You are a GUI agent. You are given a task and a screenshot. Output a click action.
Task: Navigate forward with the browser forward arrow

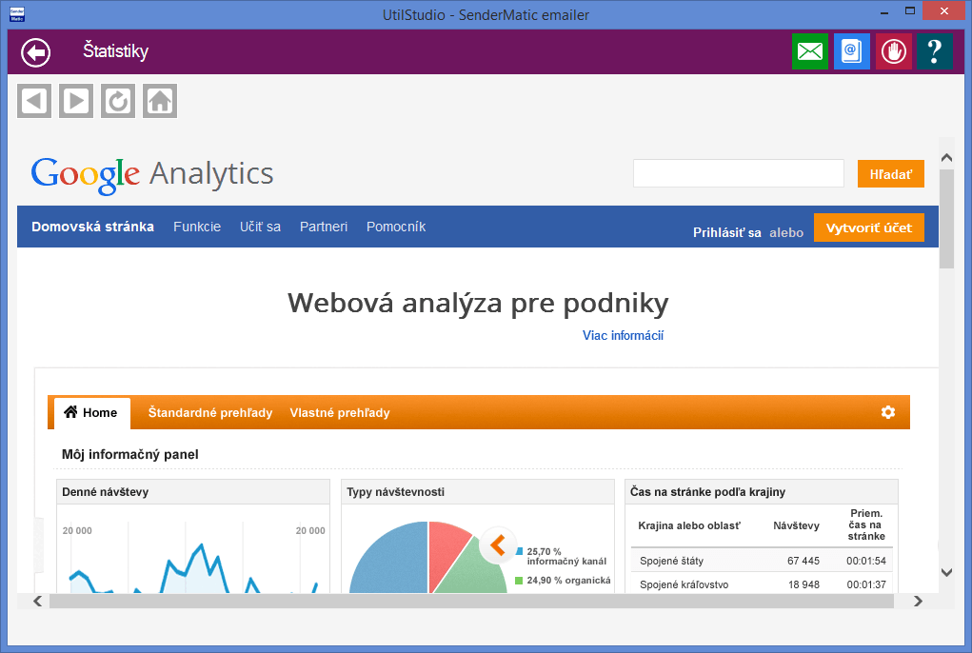pyautogui.click(x=76, y=100)
